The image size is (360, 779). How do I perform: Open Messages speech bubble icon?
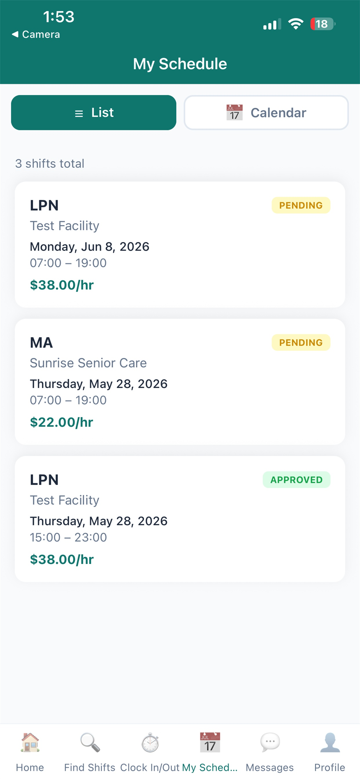270,742
